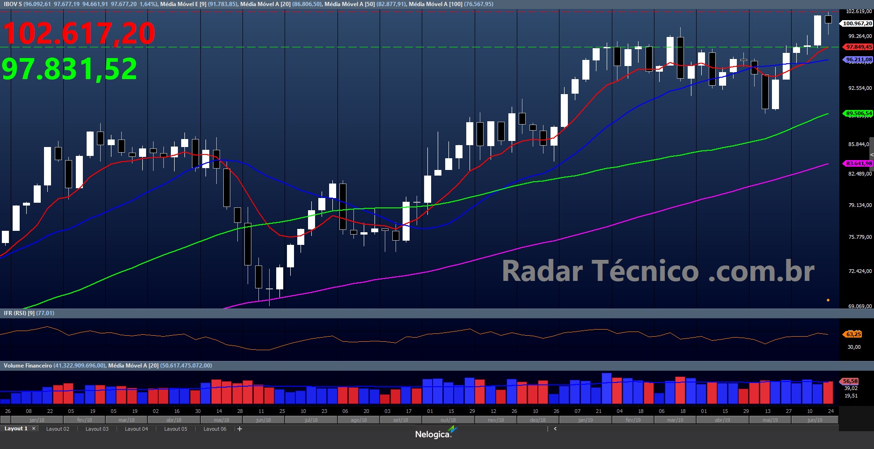Add a new layout with plus icon
Screen dimensions: 874x449
coord(240,429)
